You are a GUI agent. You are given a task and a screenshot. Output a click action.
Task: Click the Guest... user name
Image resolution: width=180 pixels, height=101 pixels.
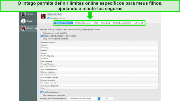pos(30,21)
